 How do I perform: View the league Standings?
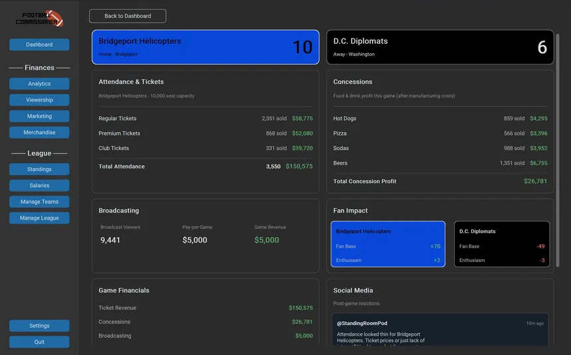(39, 169)
